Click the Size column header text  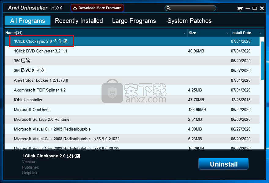click(193, 33)
